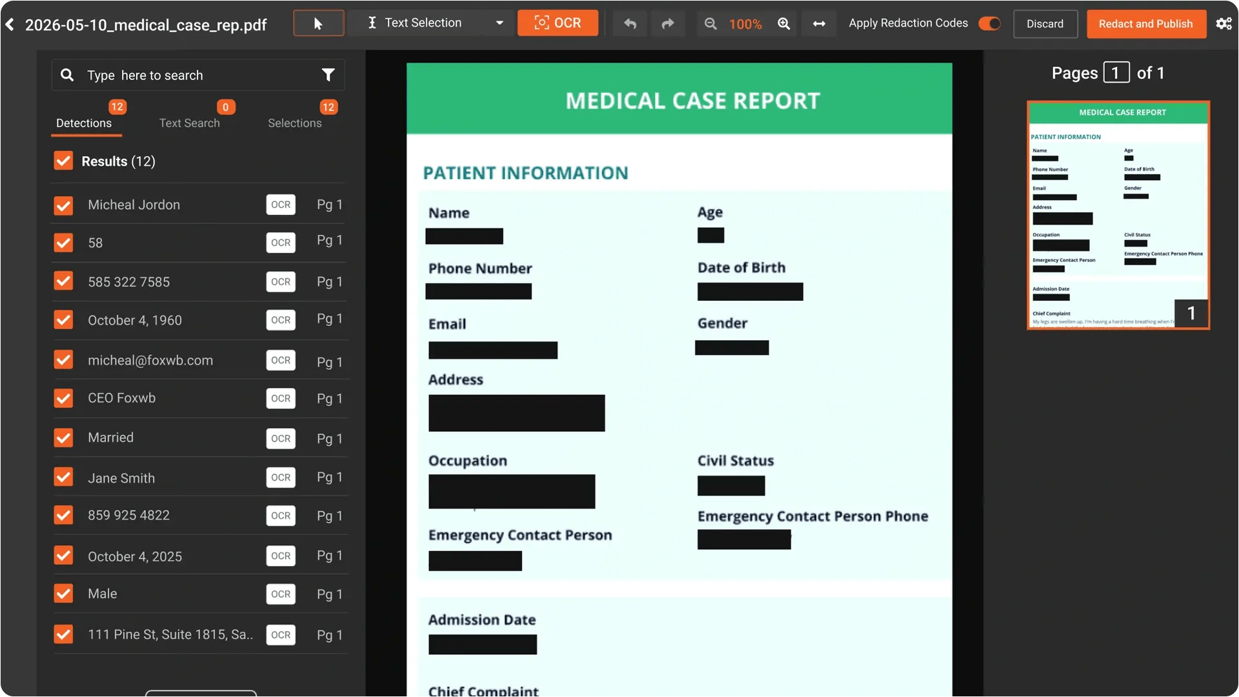The image size is (1239, 697).
Task: Click the redaction under Civil Status
Action: [731, 486]
